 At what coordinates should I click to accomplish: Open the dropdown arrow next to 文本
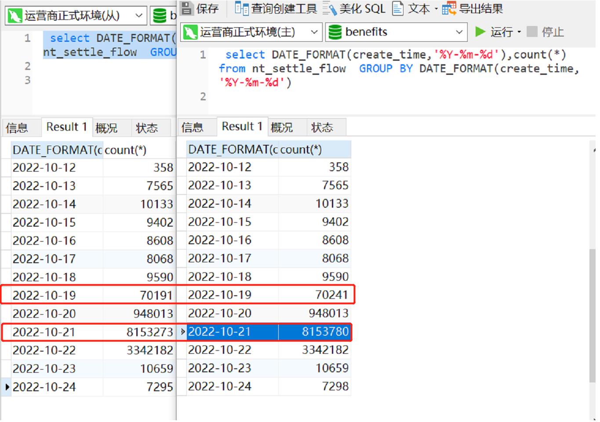pyautogui.click(x=436, y=9)
